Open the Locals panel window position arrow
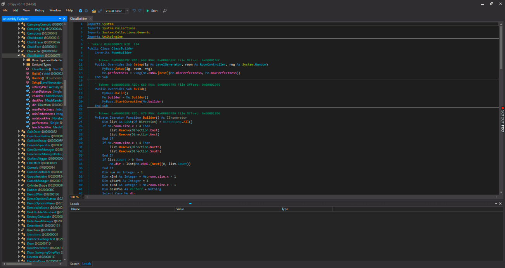Screen dimensions: 505x268 (495, 204)
